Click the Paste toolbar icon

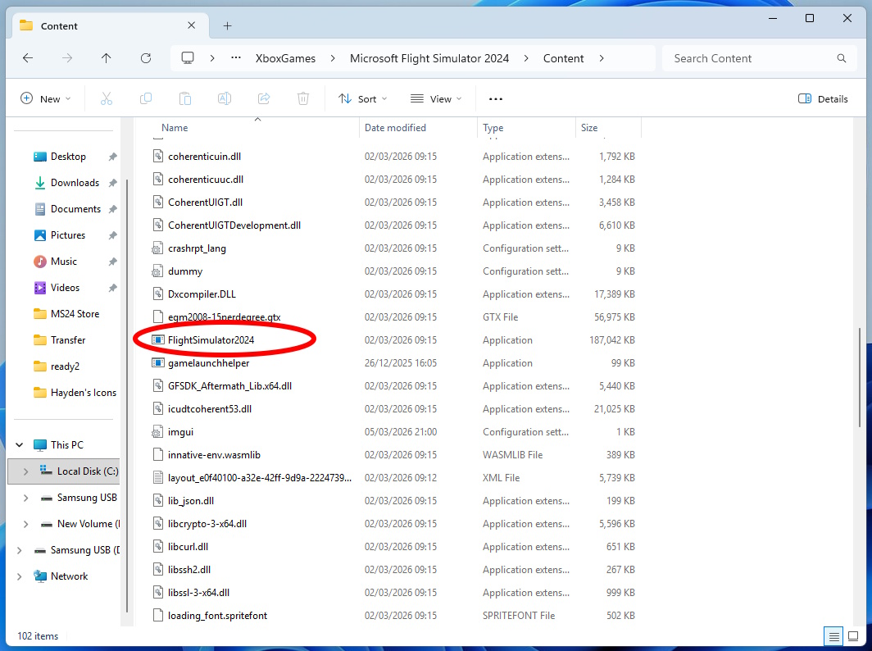(x=185, y=99)
